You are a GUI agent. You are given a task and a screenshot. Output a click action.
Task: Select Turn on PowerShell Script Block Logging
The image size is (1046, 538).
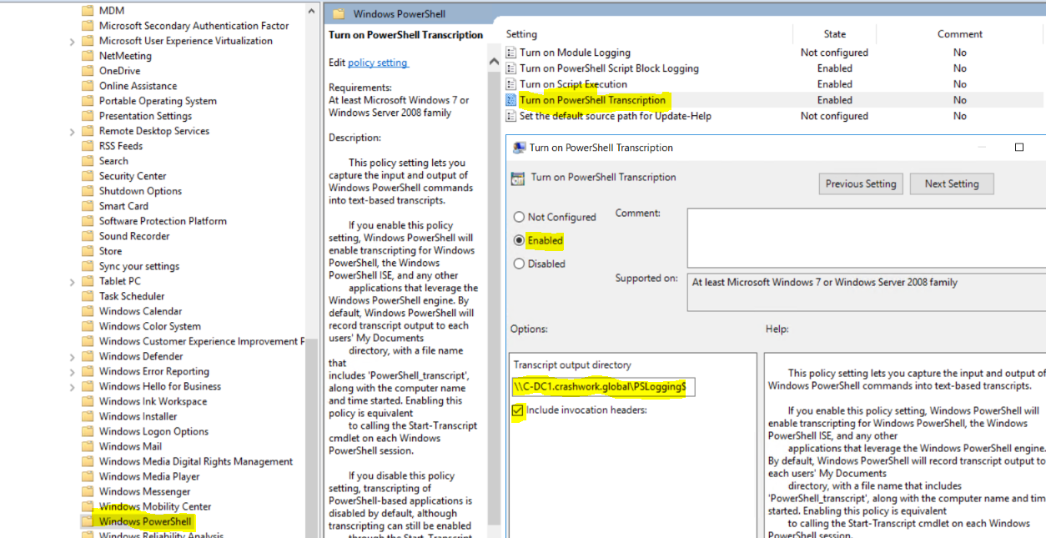point(609,68)
